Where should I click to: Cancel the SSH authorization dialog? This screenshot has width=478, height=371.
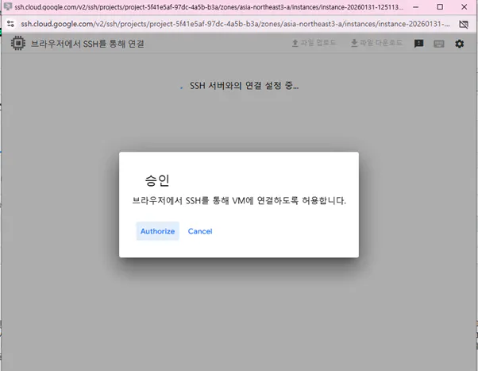tap(200, 231)
